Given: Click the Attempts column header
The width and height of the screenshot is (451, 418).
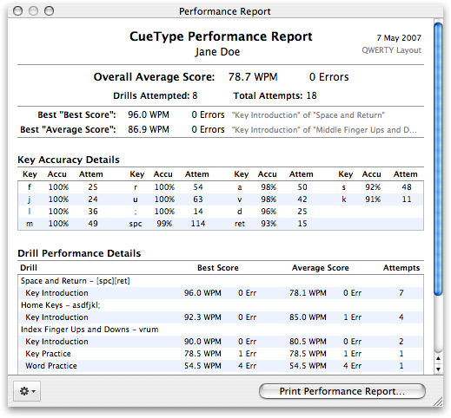Looking at the screenshot, I should pos(401,268).
